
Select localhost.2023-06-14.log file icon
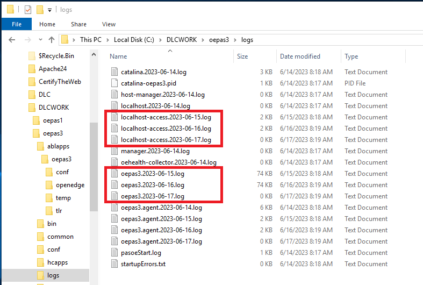pyautogui.click(x=114, y=105)
